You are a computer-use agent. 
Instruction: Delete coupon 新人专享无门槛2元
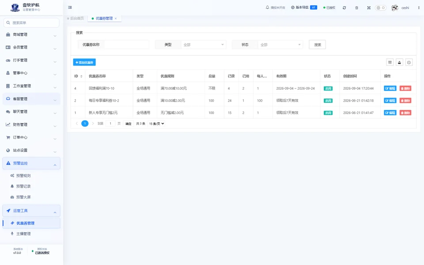pyautogui.click(x=405, y=113)
